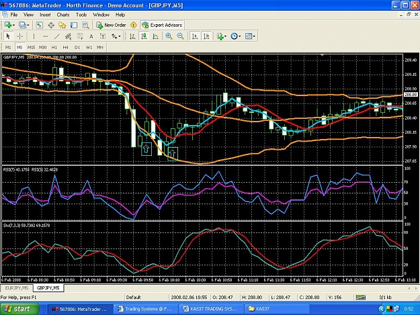
Task: Switch to line chart display
Action: [x=156, y=36]
